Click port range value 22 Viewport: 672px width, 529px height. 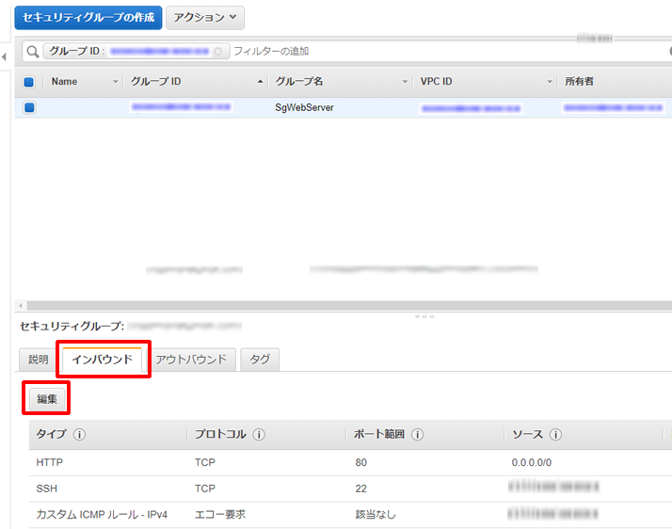[360, 489]
